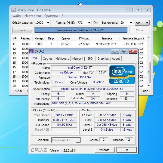This screenshot has height=163, width=163.
Task: Click the 20/20 status counter
Action: (x=18, y=91)
